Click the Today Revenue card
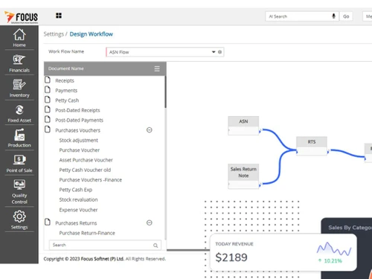Viewport: 372px width, 279px height. (x=283, y=252)
